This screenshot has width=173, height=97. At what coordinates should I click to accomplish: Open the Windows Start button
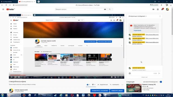pyautogui.click(x=2, y=95)
